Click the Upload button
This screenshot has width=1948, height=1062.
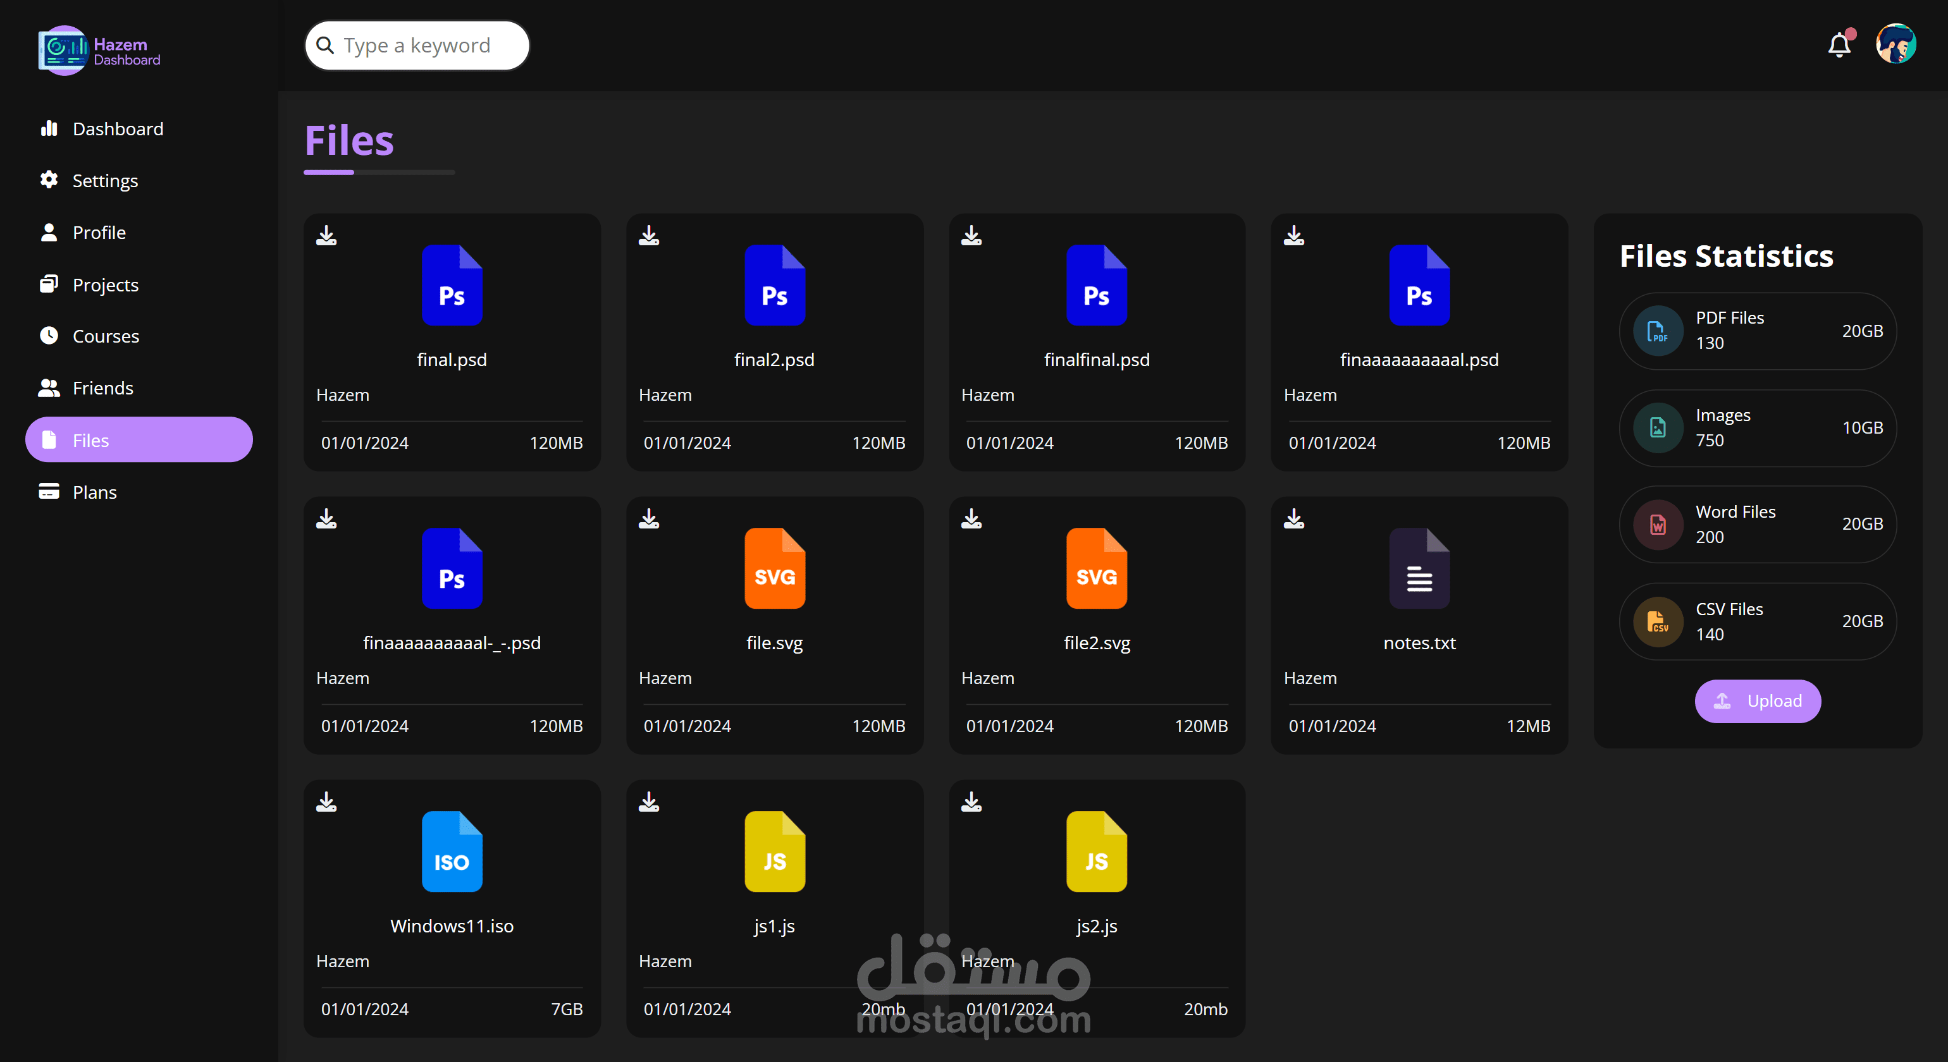point(1757,700)
